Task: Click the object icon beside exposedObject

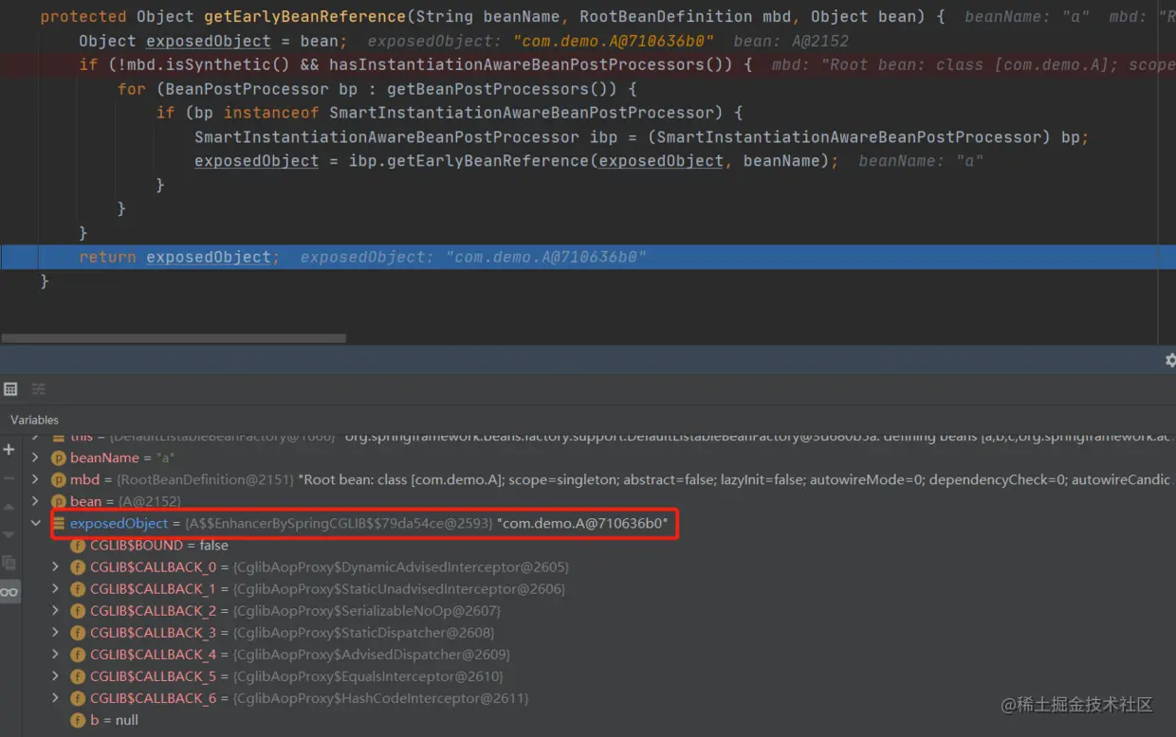Action: click(x=59, y=524)
